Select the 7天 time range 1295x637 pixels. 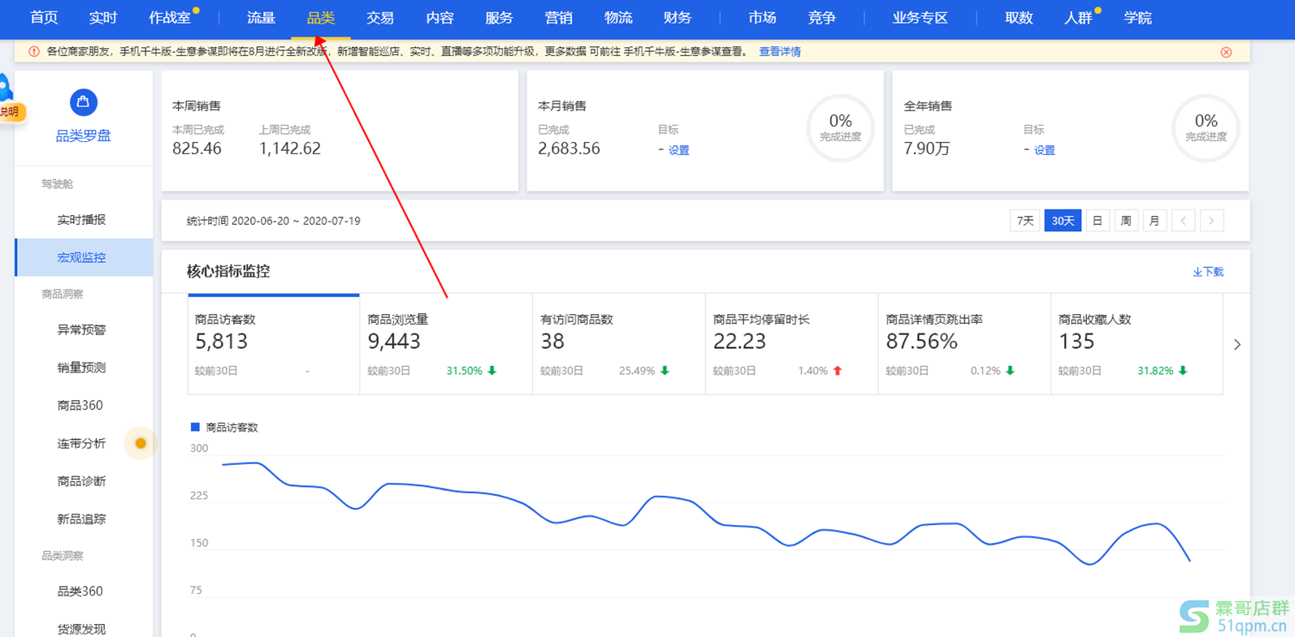[x=1024, y=221]
